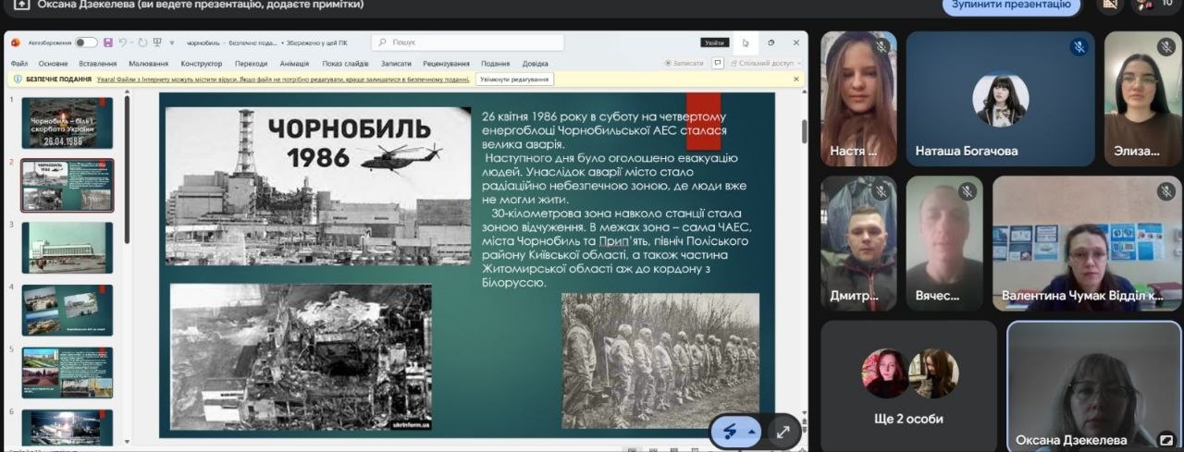Image resolution: width=1184 pixels, height=452 pixels.
Task: Click the muted mic icon on Наташа Богачова tile
Action: [x=1079, y=46]
